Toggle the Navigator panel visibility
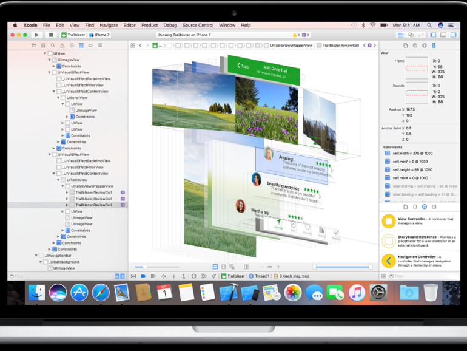The height and width of the screenshot is (351, 467). click(434, 35)
